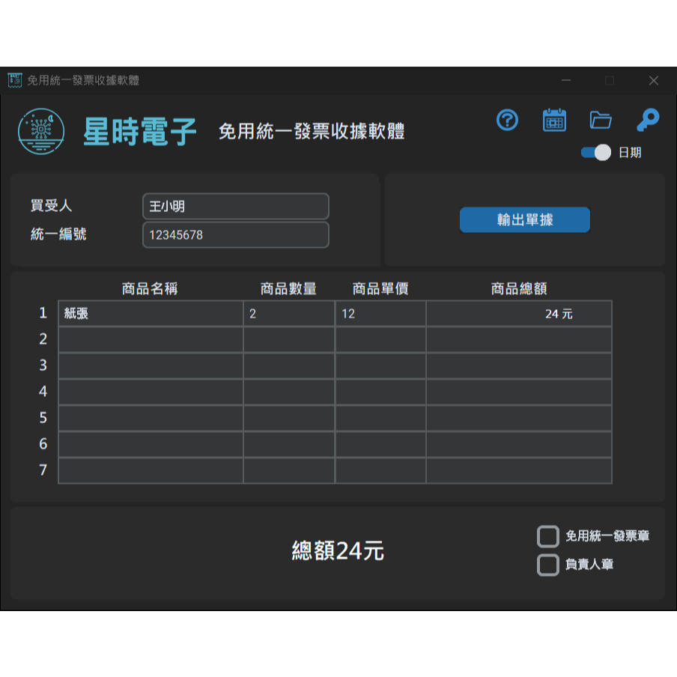Screen dimensions: 677x677
Task: Click the 星時電子 circular logo
Action: (x=40, y=132)
